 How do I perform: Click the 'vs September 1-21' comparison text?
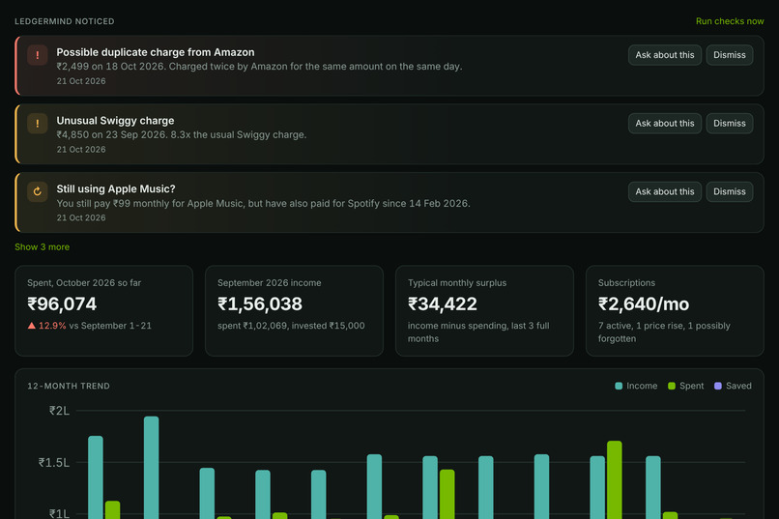click(110, 326)
